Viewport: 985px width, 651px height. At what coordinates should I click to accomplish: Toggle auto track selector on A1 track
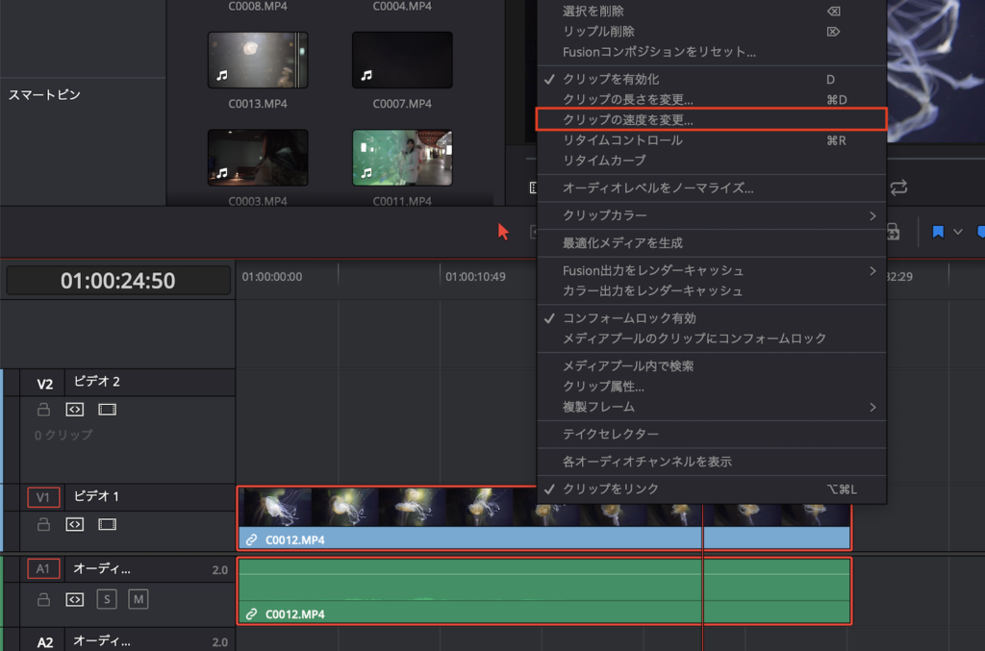[75, 599]
